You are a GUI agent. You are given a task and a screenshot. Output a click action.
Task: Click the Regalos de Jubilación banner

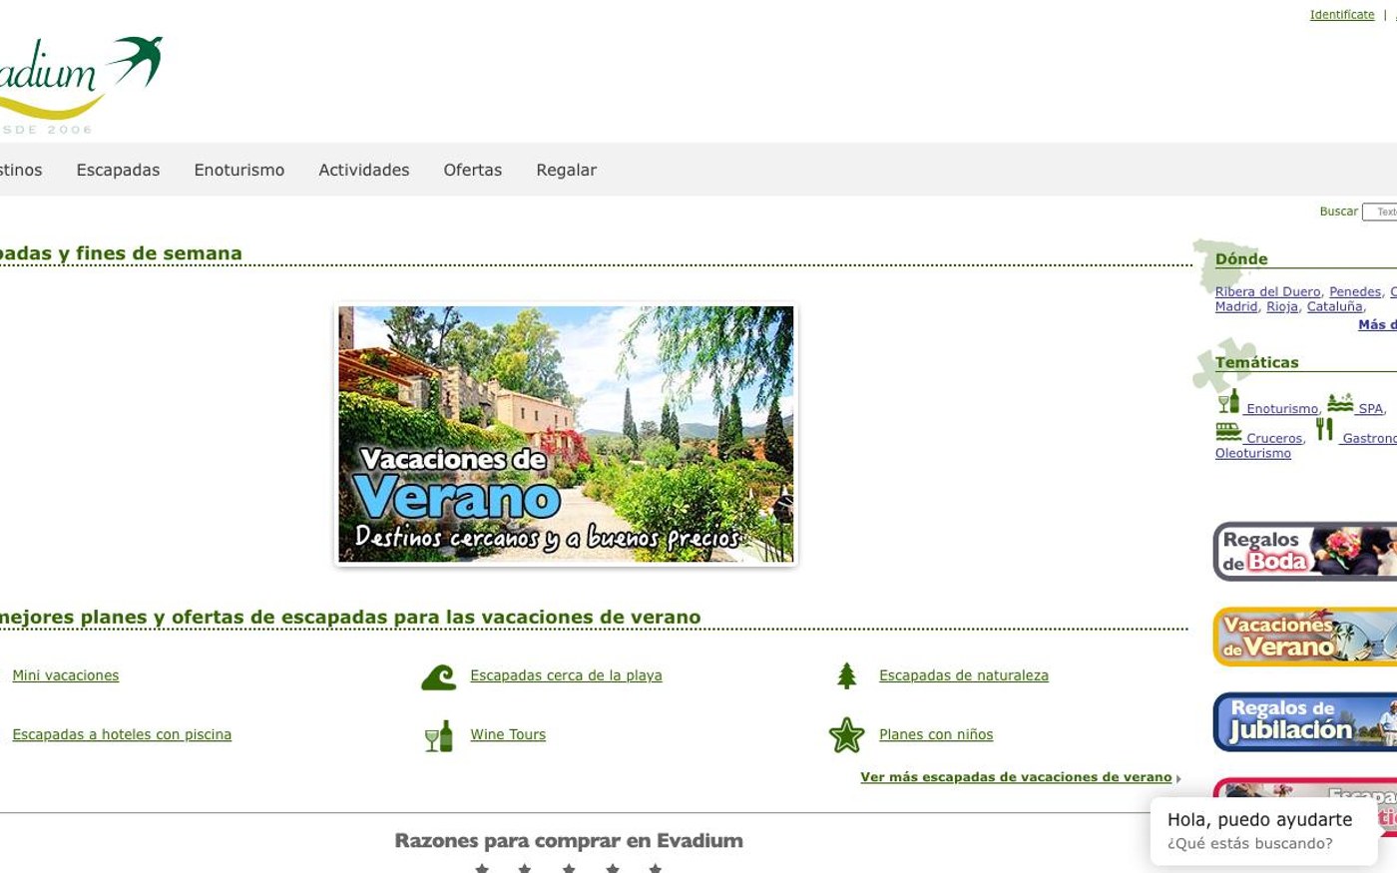(x=1304, y=722)
